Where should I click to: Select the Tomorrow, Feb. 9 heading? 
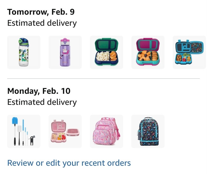tap(41, 12)
